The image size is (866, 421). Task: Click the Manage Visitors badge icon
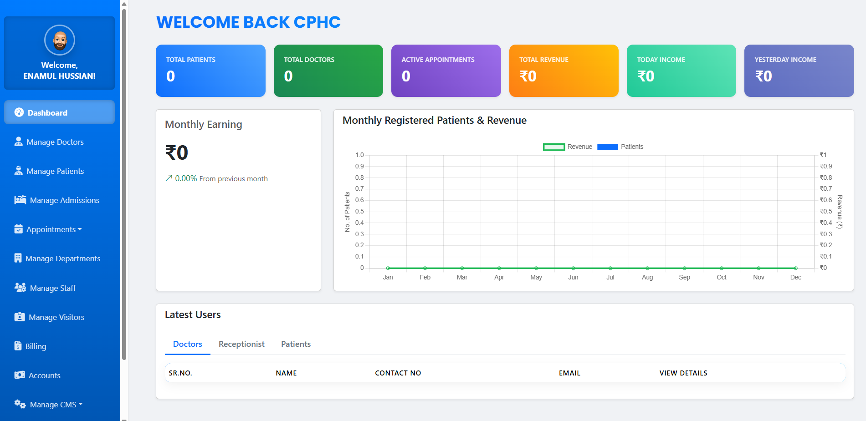(x=20, y=317)
